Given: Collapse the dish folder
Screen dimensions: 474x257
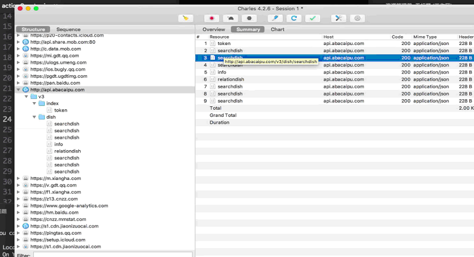Looking at the screenshot, I should point(34,117).
